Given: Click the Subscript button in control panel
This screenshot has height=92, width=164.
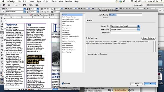Looking at the screenshot, I should pyautogui.click(x=45, y=11).
